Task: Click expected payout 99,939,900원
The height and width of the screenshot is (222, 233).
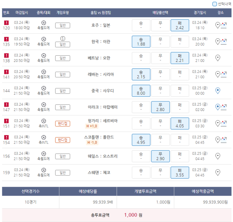Action: click(x=215, y=202)
